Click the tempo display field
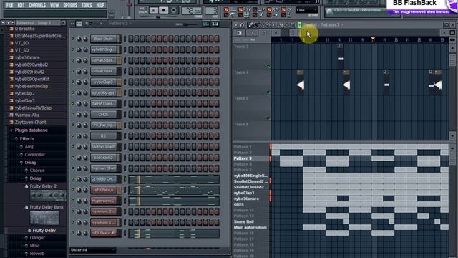 tap(191, 11)
